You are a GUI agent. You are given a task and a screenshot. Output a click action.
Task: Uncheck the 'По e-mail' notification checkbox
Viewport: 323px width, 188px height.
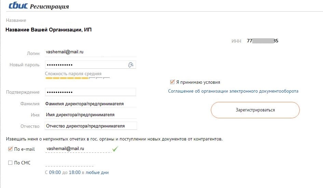click(x=10, y=149)
